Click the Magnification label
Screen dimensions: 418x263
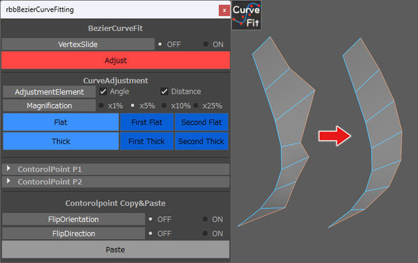point(49,106)
